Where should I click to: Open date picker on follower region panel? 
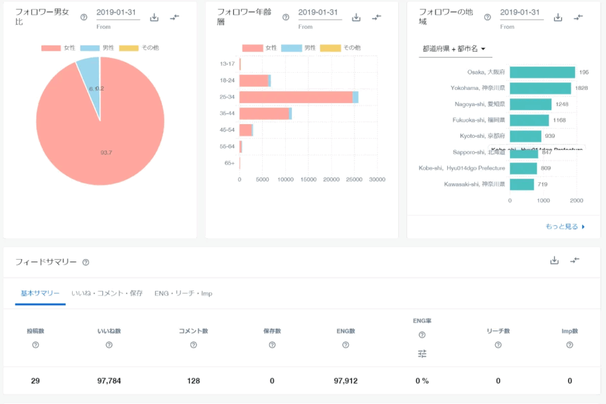[x=521, y=12]
